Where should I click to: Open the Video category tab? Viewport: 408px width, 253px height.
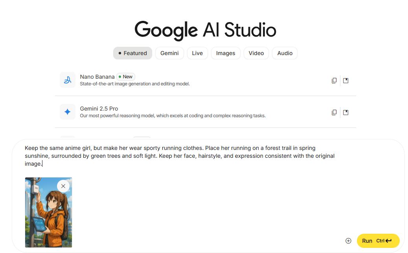point(256,53)
